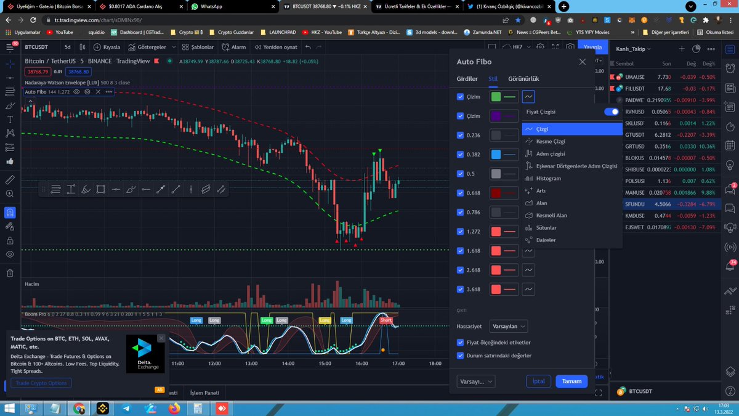739x416 pixels.
Task: Select the ruler measure tool
Action: 10,180
